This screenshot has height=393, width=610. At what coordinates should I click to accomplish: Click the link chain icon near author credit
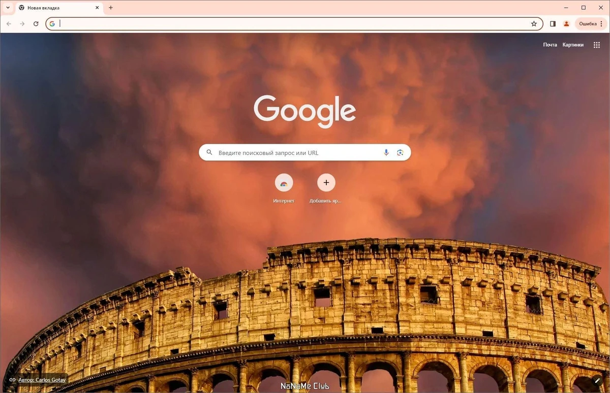pos(11,380)
